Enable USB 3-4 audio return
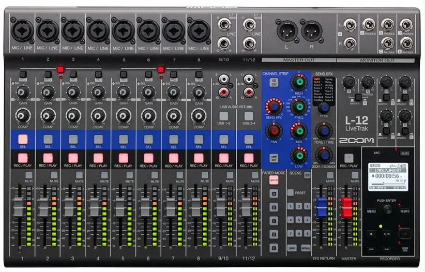Image resolution: width=425 pixels, height=272 pixels. click(x=249, y=116)
